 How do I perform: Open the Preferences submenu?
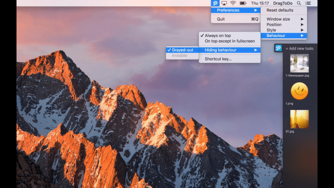pyautogui.click(x=236, y=10)
